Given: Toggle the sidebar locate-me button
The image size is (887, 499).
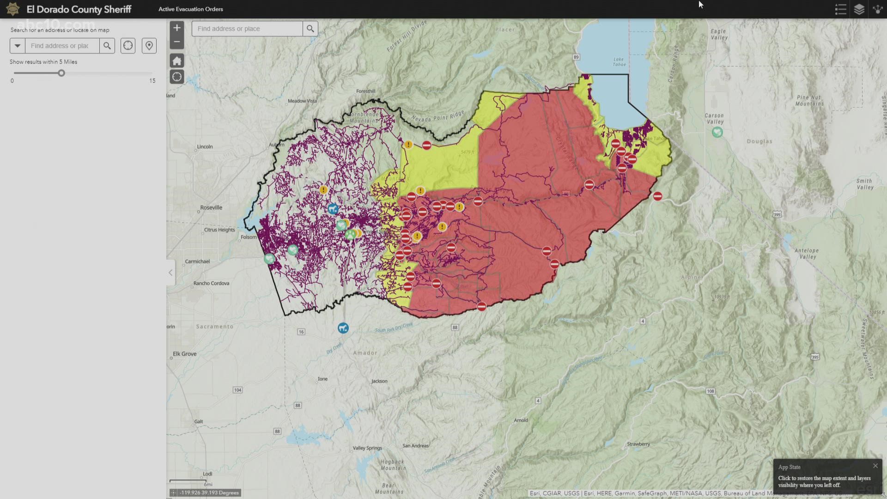Looking at the screenshot, I should (x=128, y=46).
